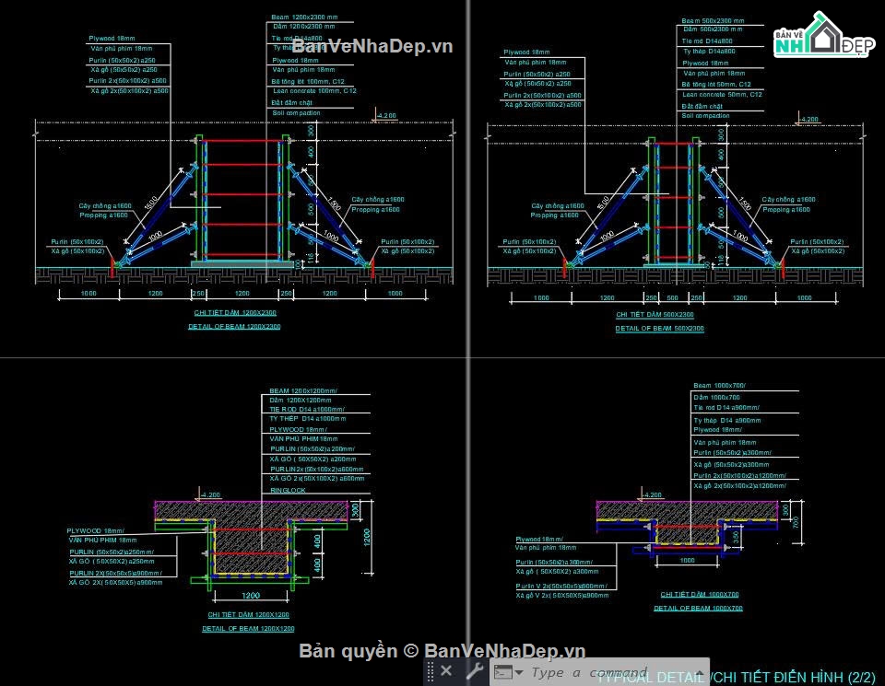The image size is (885, 686).
Task: Select 'Xà gồ 2x(50x100x2)a1200mm/' label
Action: pyautogui.click(x=739, y=486)
